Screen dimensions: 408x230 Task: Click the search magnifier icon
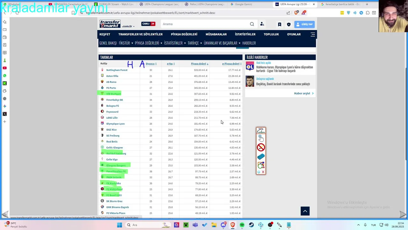tap(252, 24)
